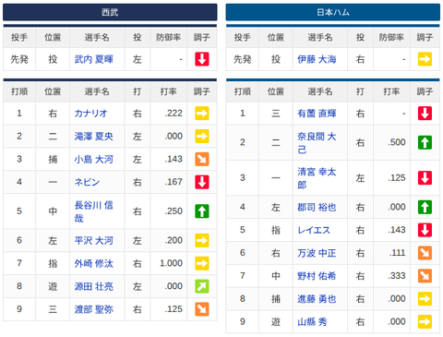This screenshot has width=443, height=337.
Task: Open player page for 清宮 幸太郎
Action: pos(317,178)
